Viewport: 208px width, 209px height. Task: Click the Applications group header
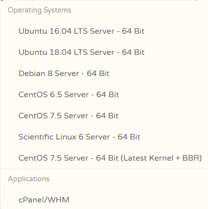29,179
